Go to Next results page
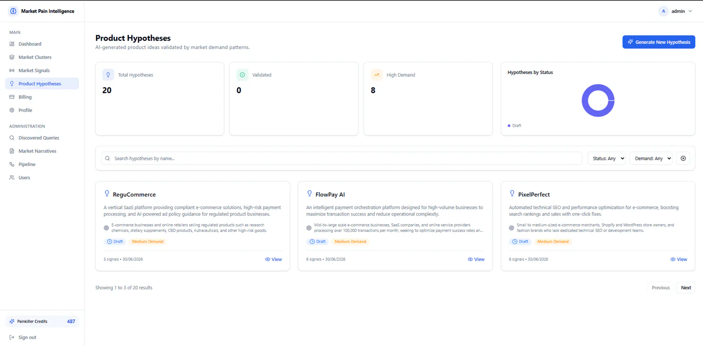This screenshot has height=346, width=703. coord(686,288)
